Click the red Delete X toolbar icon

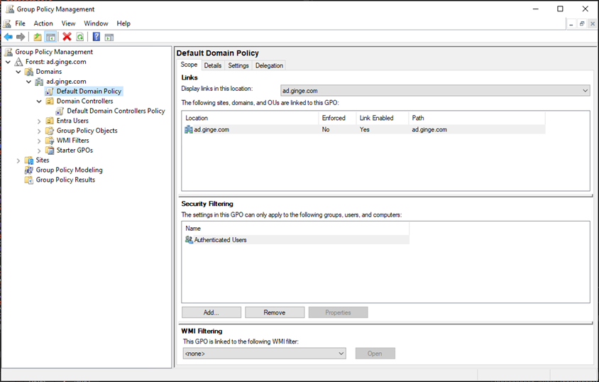(67, 37)
